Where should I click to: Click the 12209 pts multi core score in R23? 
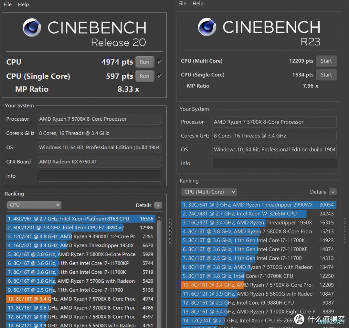(x=301, y=61)
